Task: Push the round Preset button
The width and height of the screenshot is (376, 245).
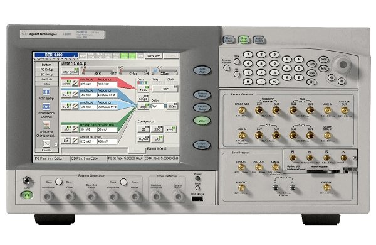Action: [197, 178]
